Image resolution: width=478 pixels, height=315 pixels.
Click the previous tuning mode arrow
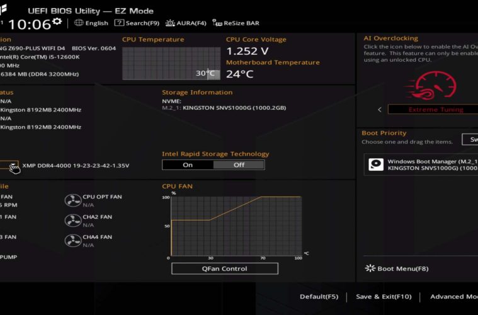click(380, 110)
